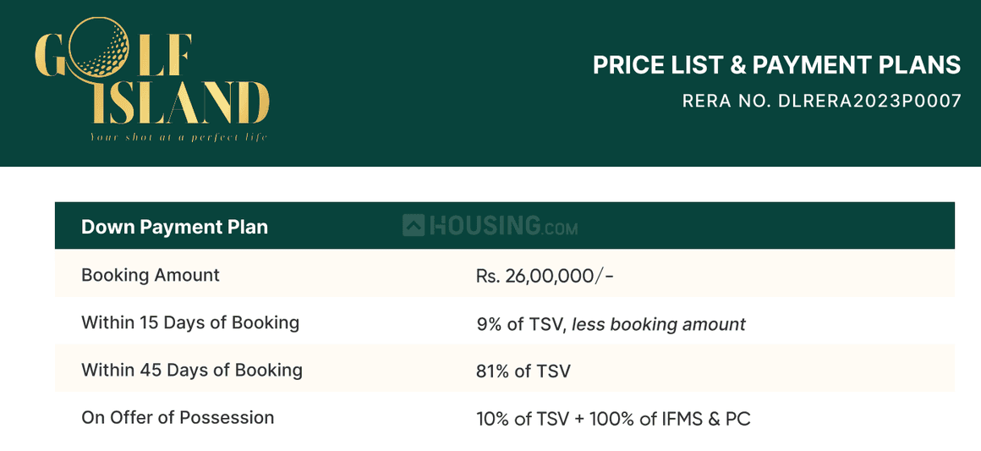Click the italic 'less booking amount' text
The width and height of the screenshot is (981, 451).
[659, 323]
